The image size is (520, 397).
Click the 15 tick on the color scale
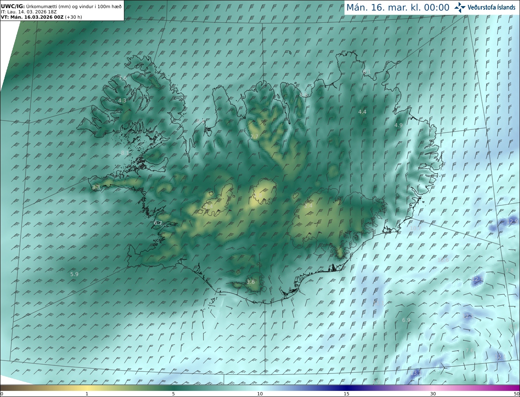[347, 394]
